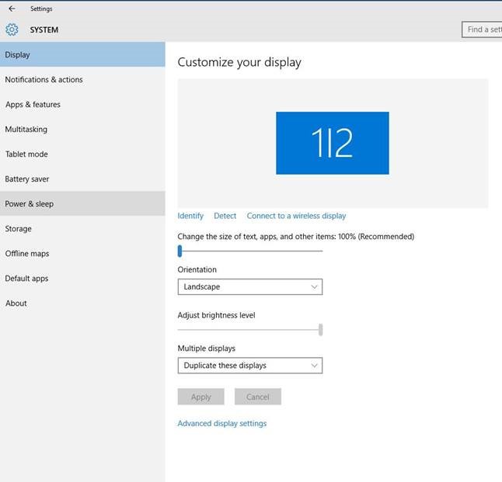The width and height of the screenshot is (502, 482).
Task: Click the Landscape dropdown chevron arrow
Action: tap(314, 287)
